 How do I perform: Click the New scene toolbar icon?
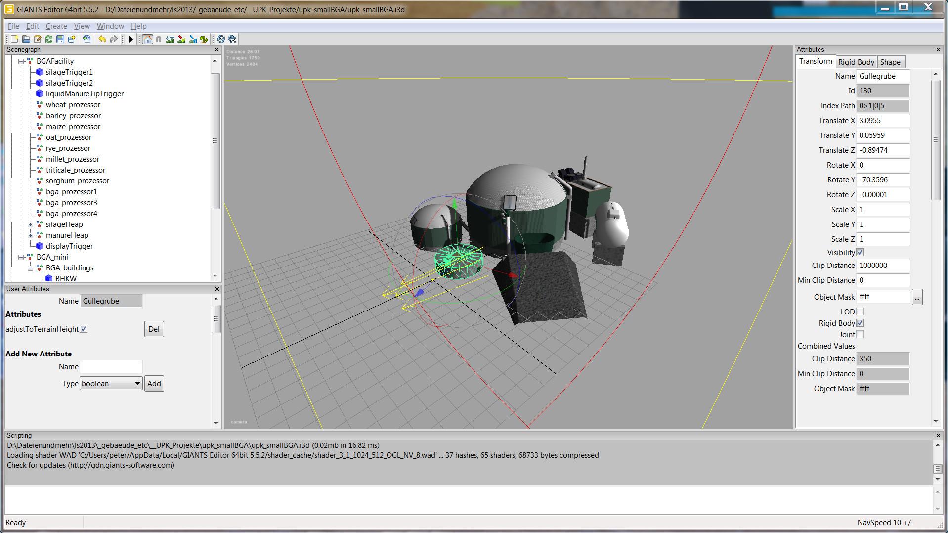pyautogui.click(x=14, y=39)
